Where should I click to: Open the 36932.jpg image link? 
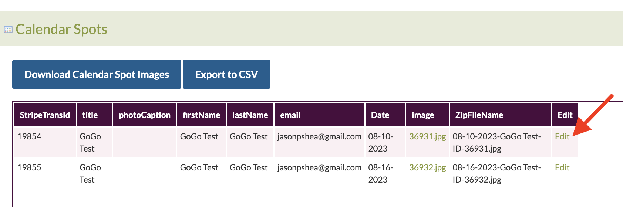pyautogui.click(x=427, y=167)
